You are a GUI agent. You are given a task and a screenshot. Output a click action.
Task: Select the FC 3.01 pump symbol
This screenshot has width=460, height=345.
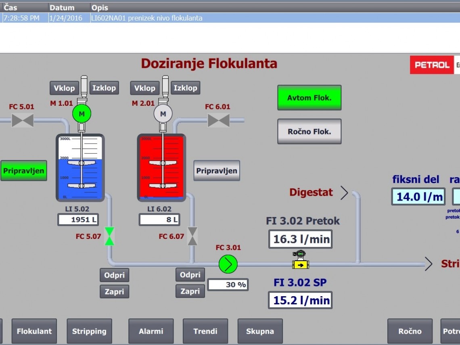(228, 264)
